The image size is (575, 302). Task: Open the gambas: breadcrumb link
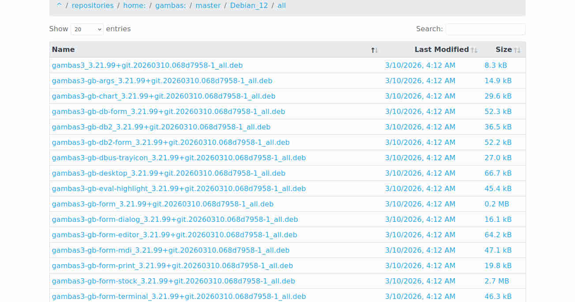tap(170, 6)
